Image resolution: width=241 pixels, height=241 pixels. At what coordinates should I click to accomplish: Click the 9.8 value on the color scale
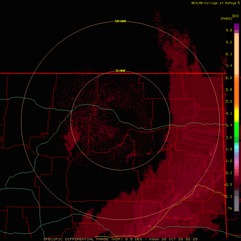[x=229, y=30]
